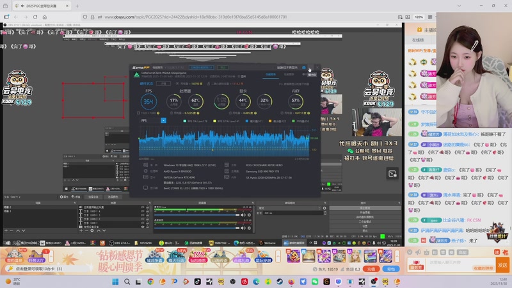Image resolution: width=512 pixels, height=288 pixels.
Task: Click 选择字体 button in OBS toolbar
Action: tap(93, 197)
